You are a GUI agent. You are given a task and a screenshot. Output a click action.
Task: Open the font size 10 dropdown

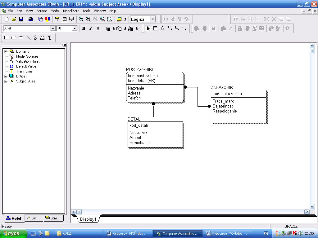coord(75,28)
